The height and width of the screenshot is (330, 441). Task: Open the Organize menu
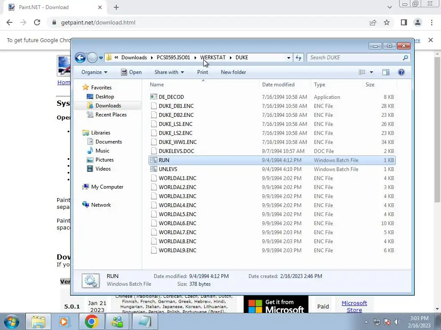point(94,72)
